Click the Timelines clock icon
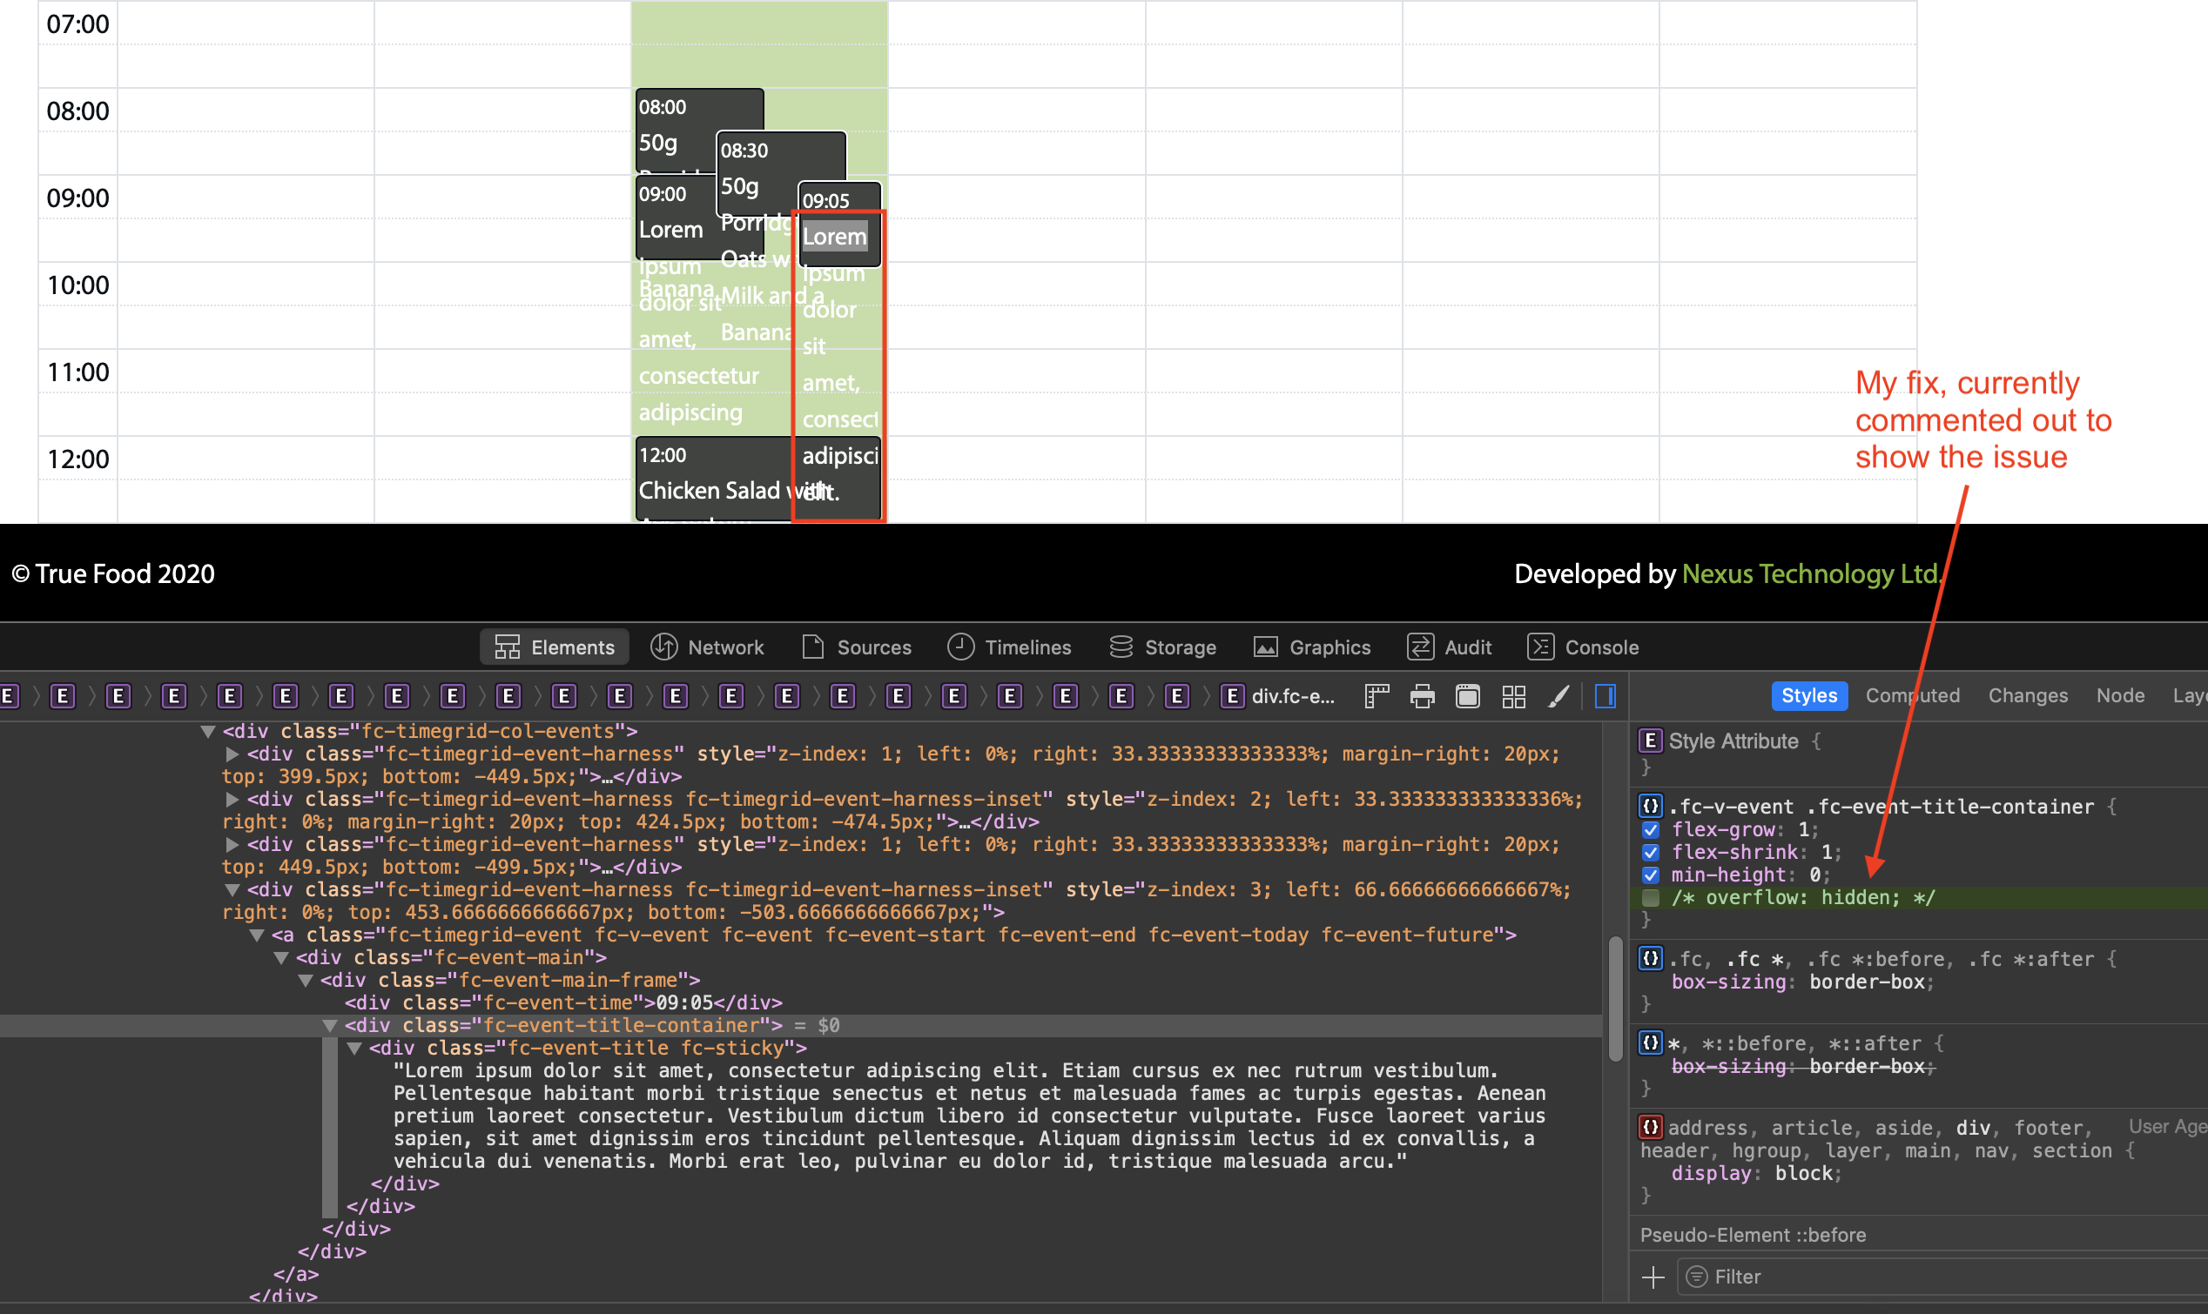2208x1314 pixels. pyautogui.click(x=960, y=647)
